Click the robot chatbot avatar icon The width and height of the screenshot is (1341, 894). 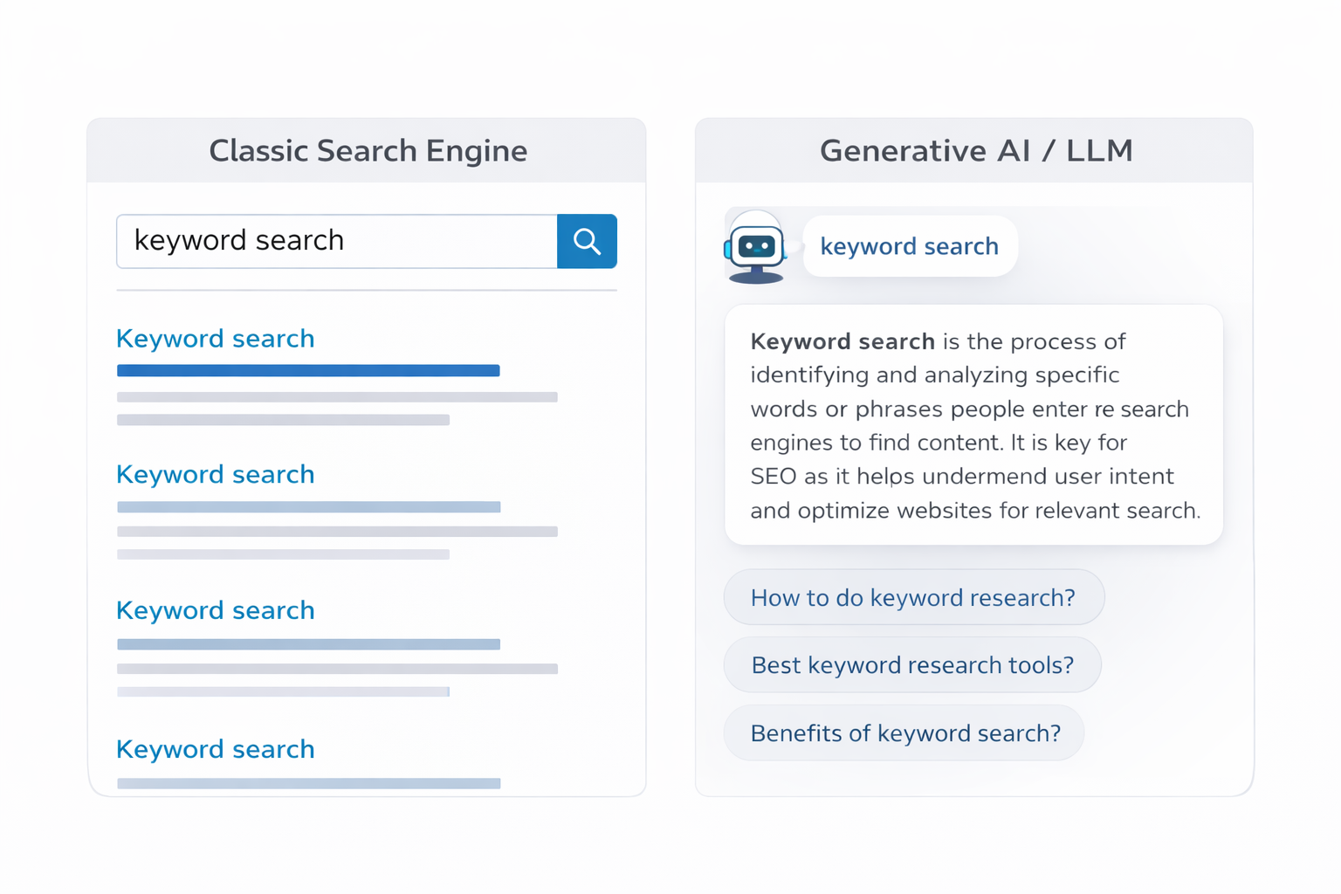[755, 248]
